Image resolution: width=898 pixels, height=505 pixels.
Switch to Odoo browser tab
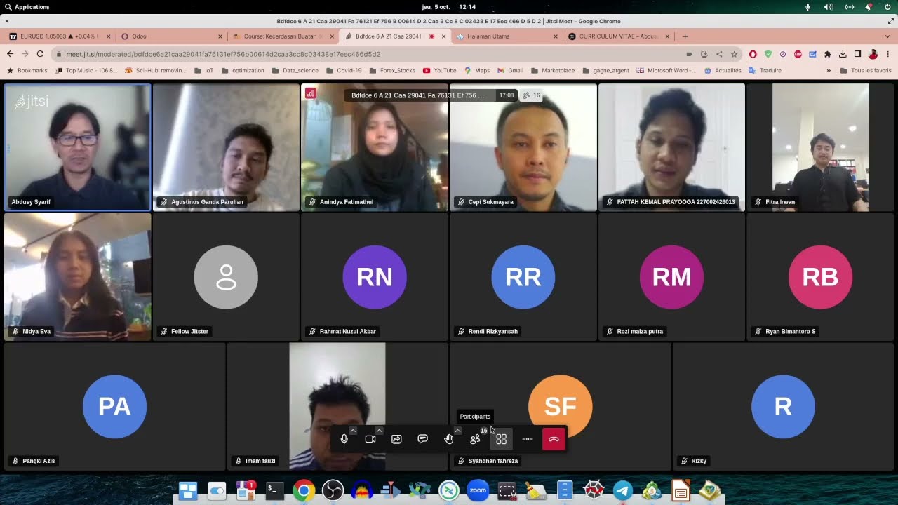[x=170, y=36]
